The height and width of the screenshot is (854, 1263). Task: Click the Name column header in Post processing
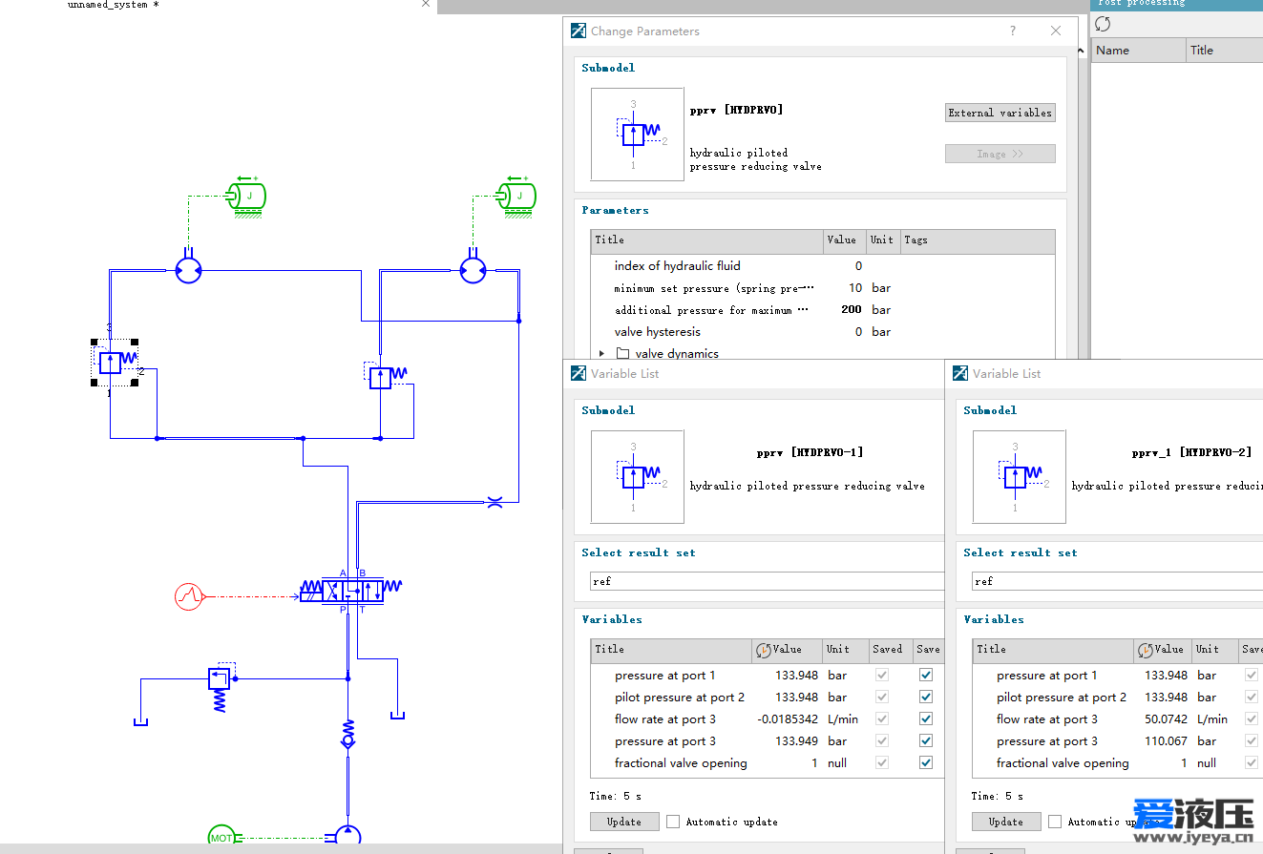click(x=1139, y=51)
